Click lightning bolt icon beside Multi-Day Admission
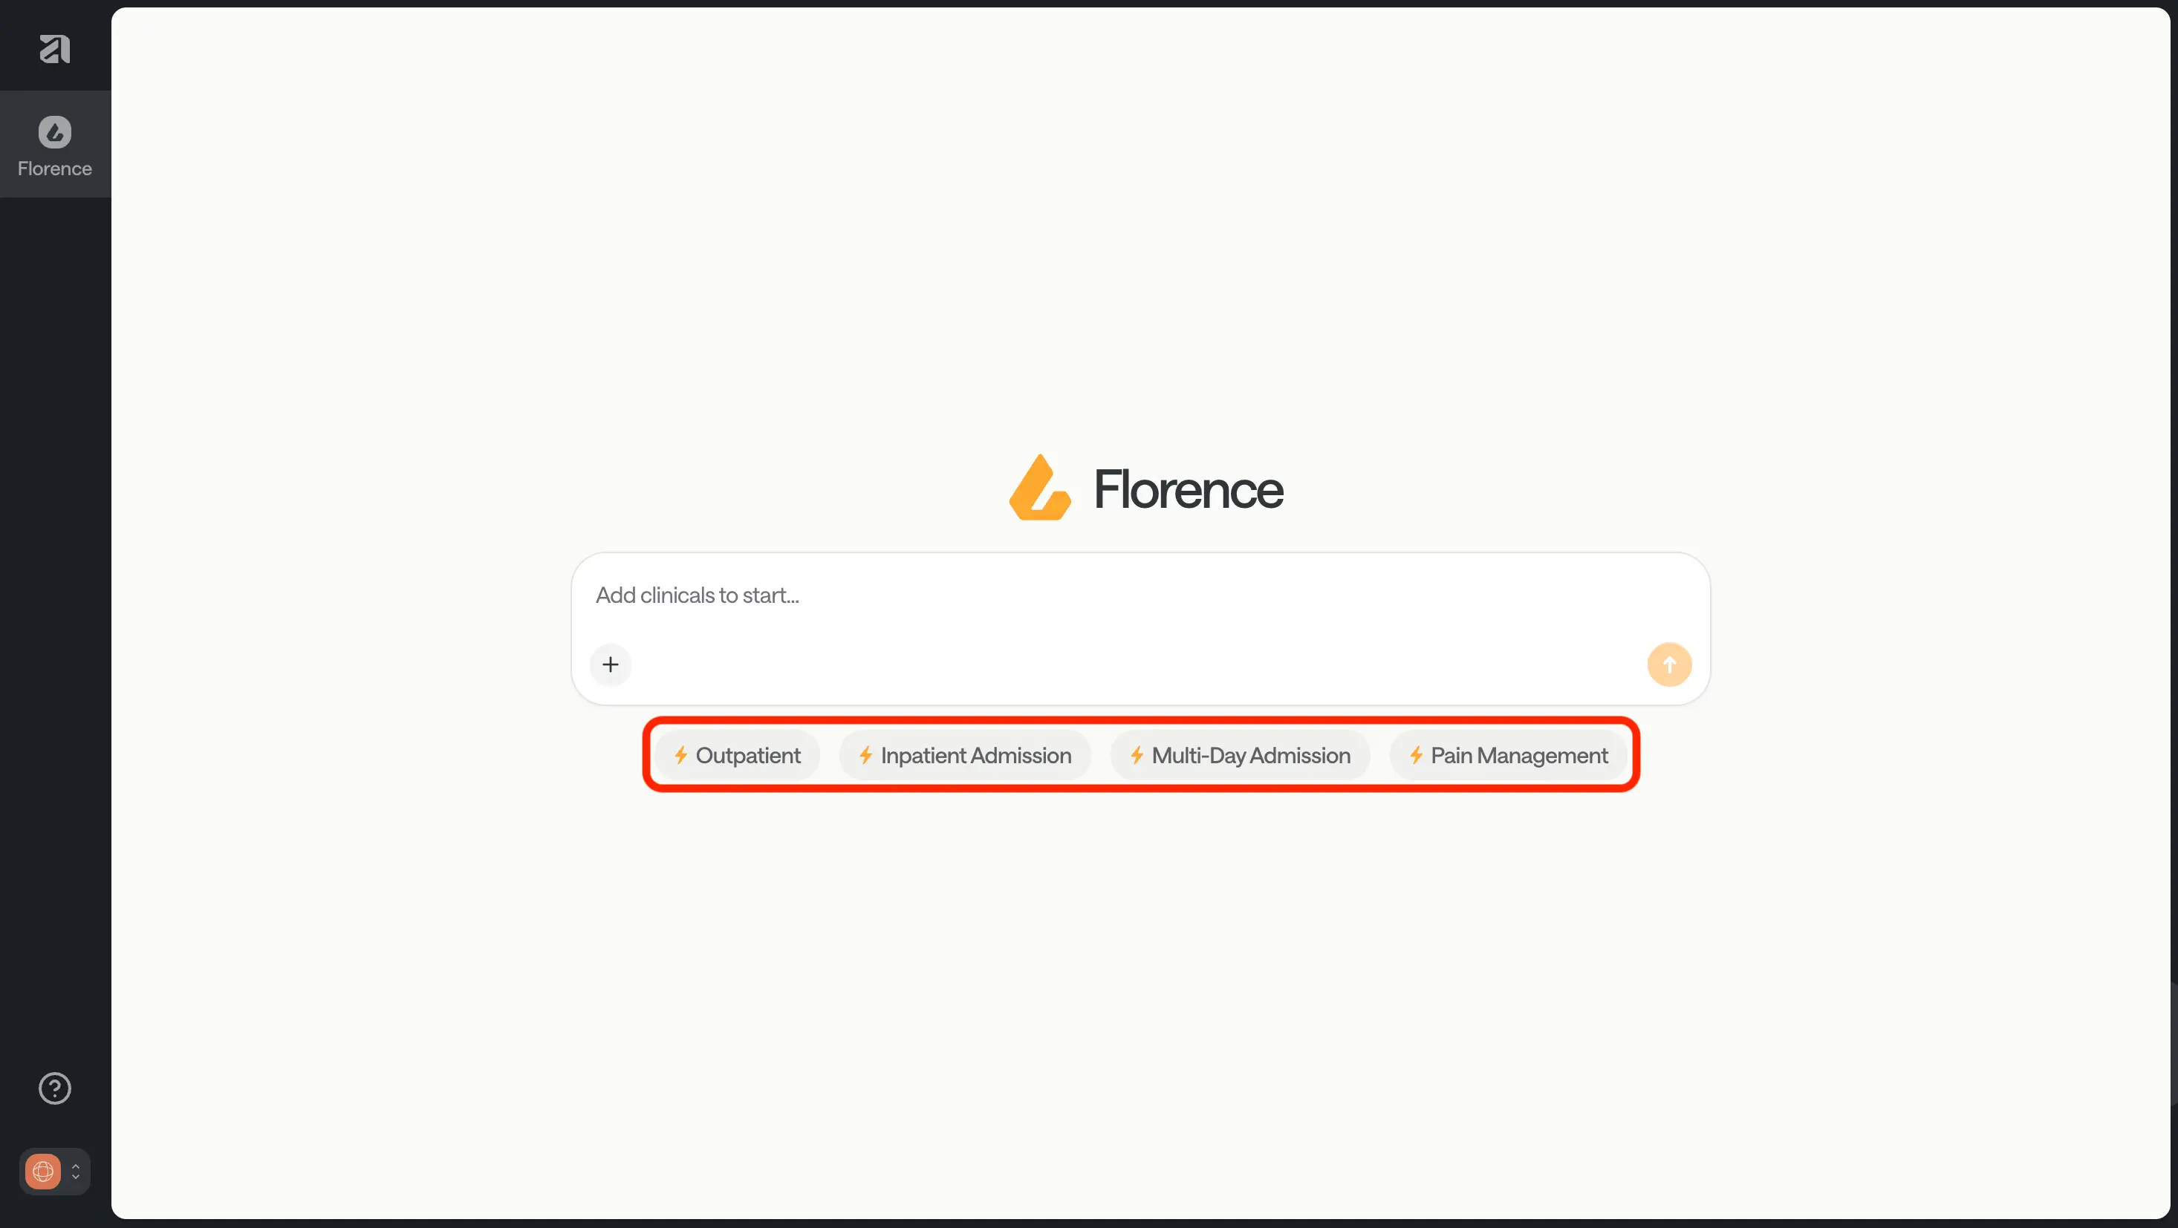Image resolution: width=2178 pixels, height=1228 pixels. tap(1137, 755)
